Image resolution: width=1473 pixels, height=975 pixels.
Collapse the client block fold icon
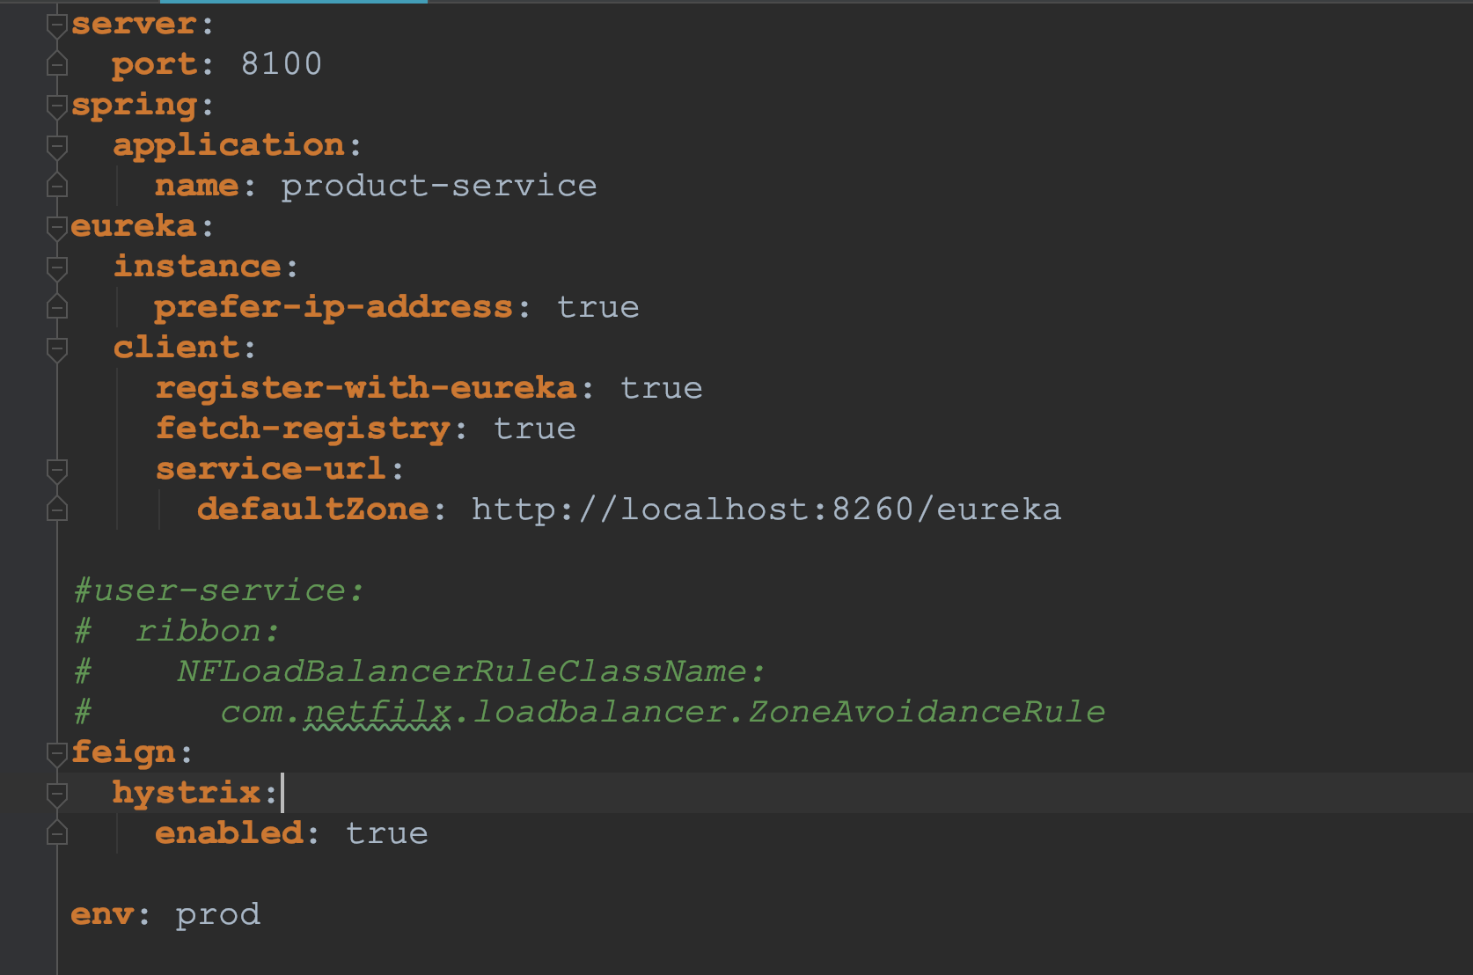pos(57,349)
